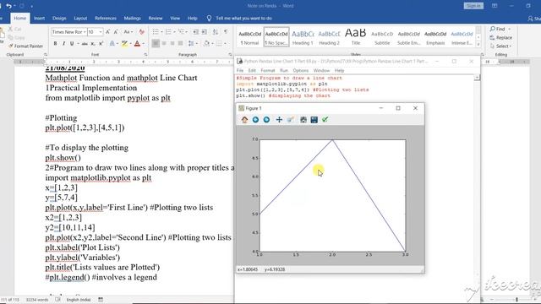Viewport: 541px width, 304px height.
Task: Toggle Superscript formatting
Action: click(x=101, y=44)
